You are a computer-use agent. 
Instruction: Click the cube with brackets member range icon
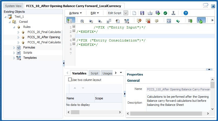tap(100, 21)
